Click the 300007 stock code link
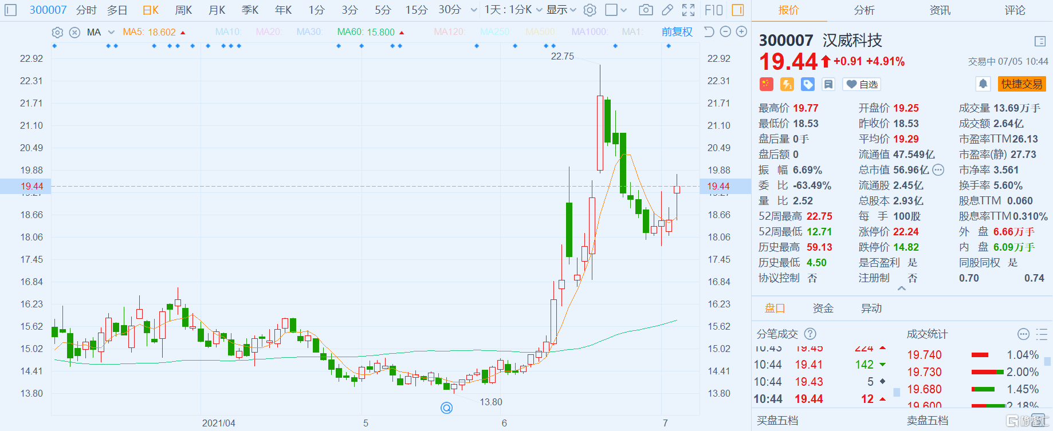 pos(48,10)
